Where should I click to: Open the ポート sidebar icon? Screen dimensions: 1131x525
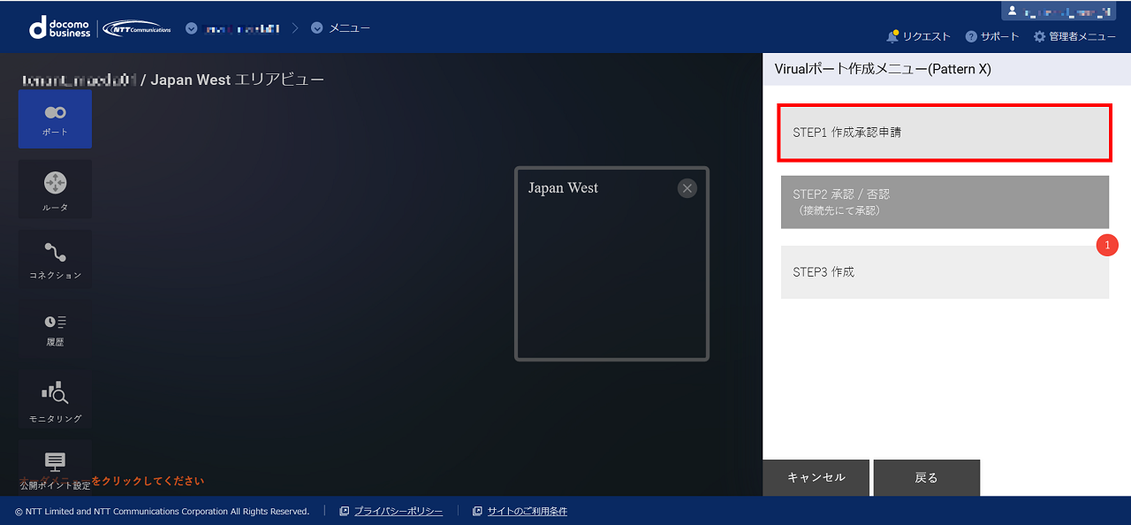point(55,119)
